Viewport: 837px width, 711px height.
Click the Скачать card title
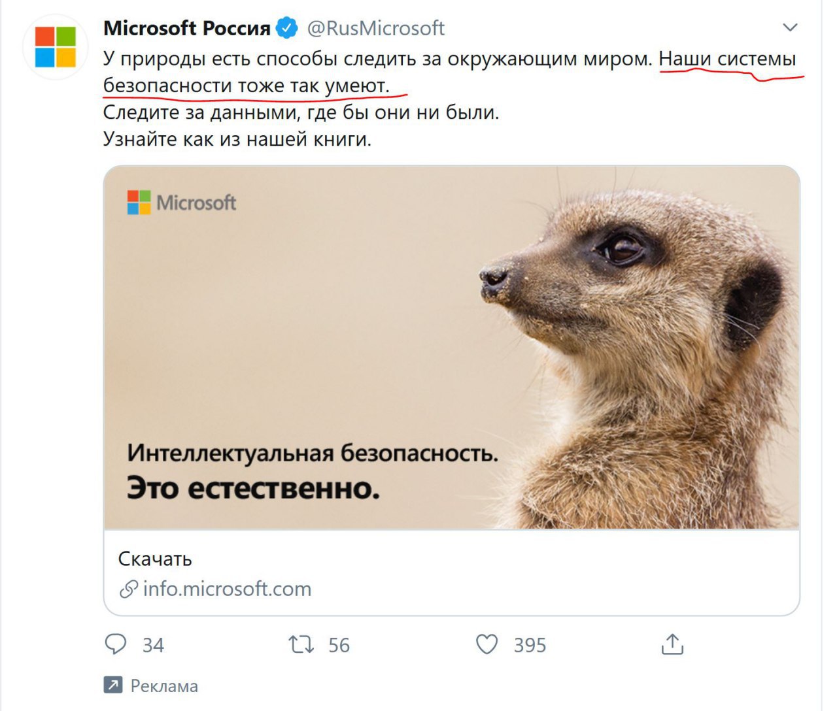(x=155, y=559)
